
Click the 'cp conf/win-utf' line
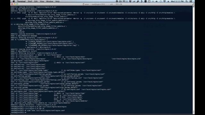coord(28,68)
